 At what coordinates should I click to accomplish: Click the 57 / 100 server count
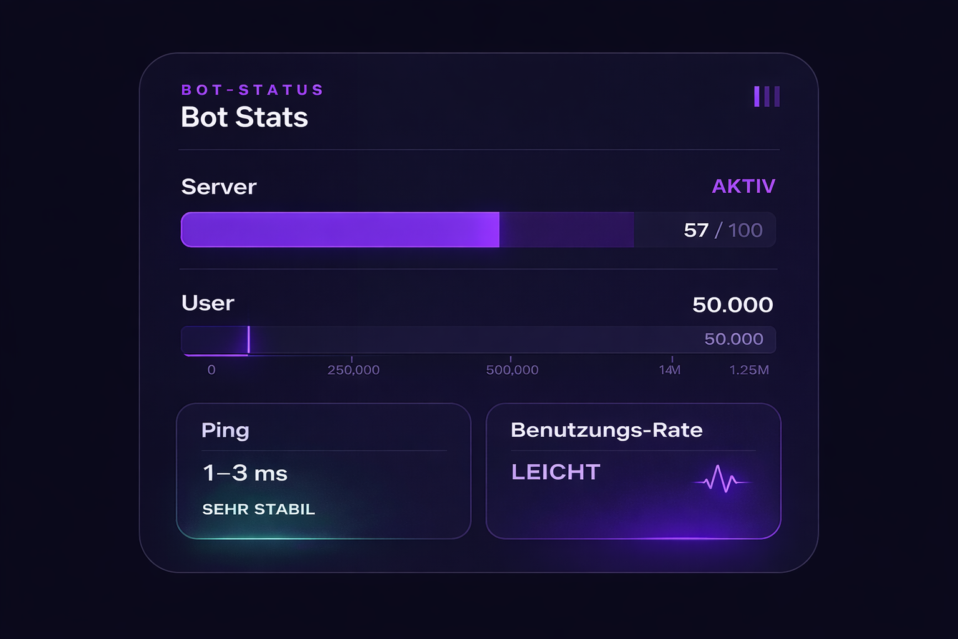723,230
